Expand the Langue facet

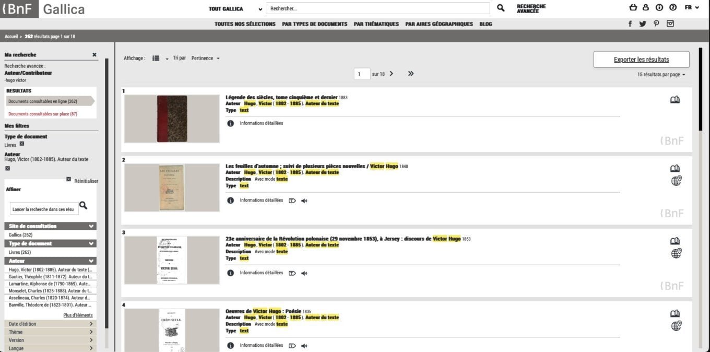pos(50,348)
